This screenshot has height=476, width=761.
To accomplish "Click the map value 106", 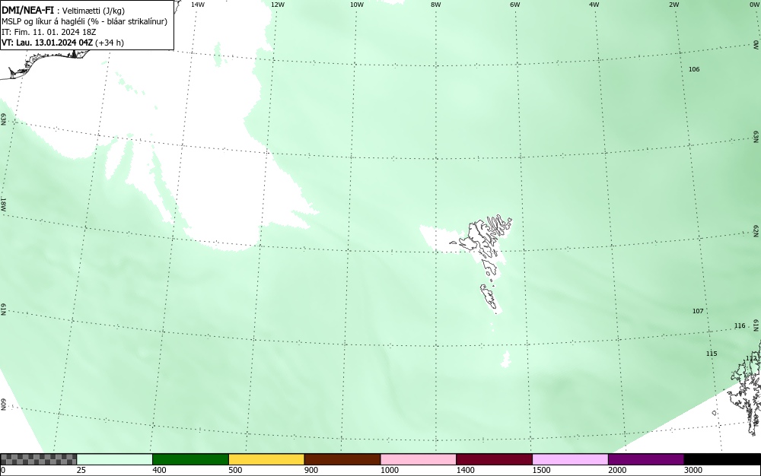I will point(694,69).
